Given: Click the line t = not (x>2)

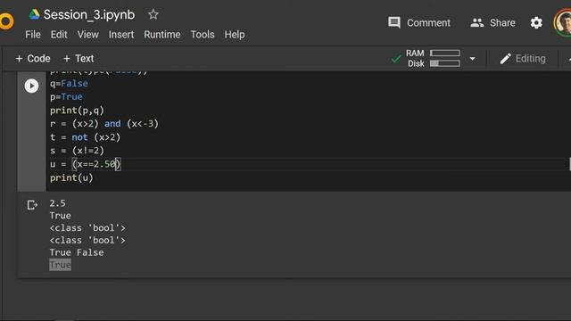Looking at the screenshot, I should 86,137.
